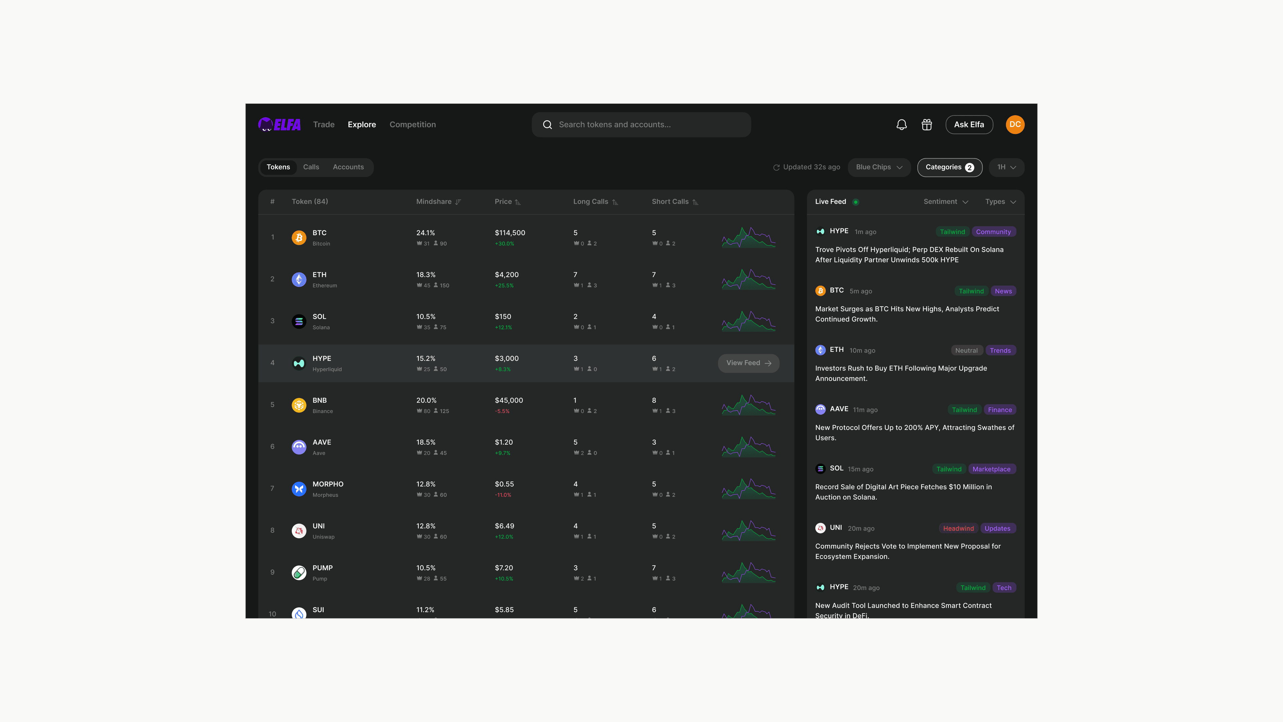Click the search tokens and accounts field
Image resolution: width=1283 pixels, height=722 pixels.
pyautogui.click(x=641, y=125)
